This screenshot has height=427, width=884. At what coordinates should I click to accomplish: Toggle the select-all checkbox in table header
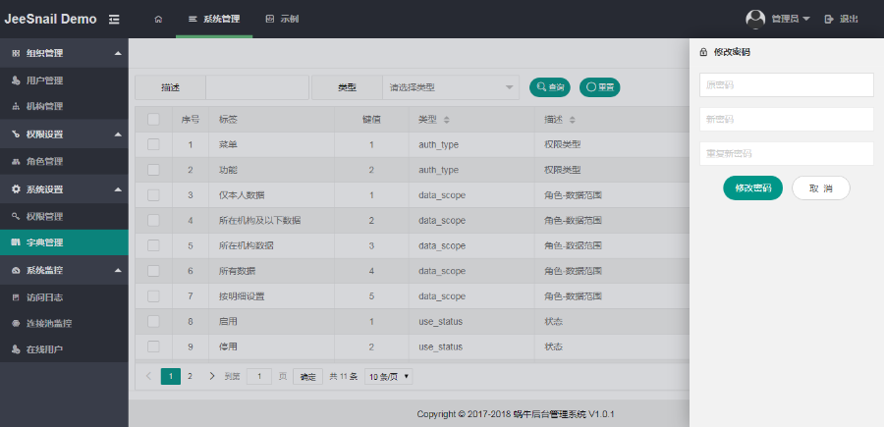[153, 120]
